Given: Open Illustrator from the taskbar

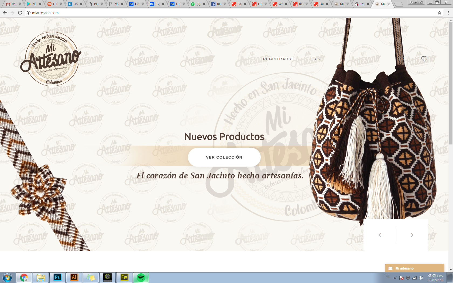Looking at the screenshot, I should [x=74, y=278].
